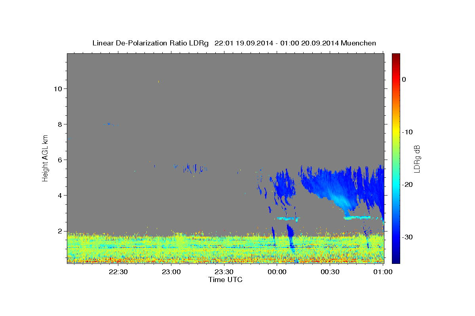
Task: Click the 00:30 time tick label
Action: pos(330,272)
